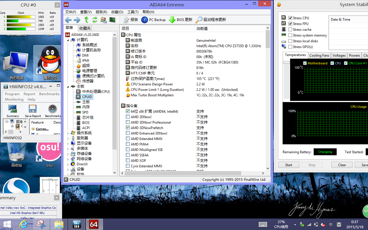The width and height of the screenshot is (368, 230).
Task: Select CPUID in the AIDA64 tree
Action: point(87,97)
